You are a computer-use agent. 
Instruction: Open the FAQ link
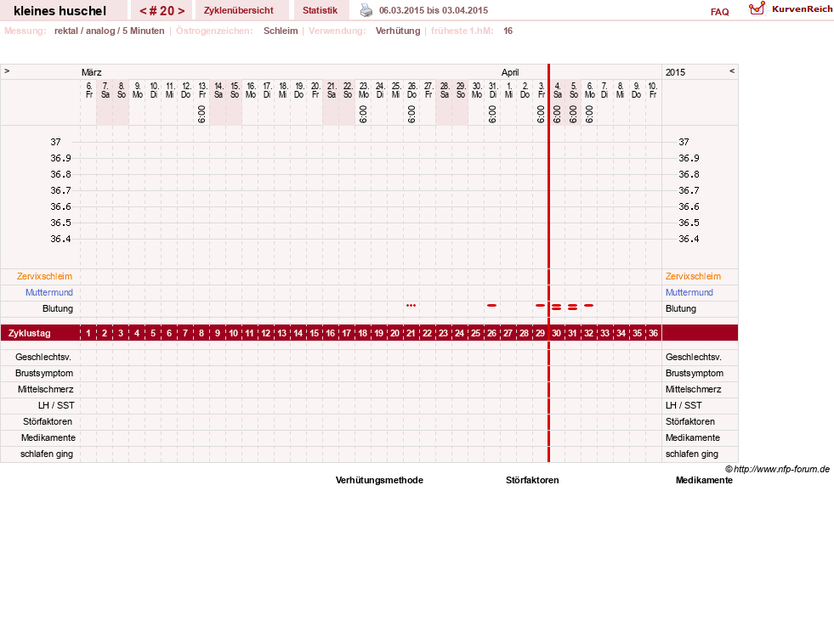pos(719,12)
